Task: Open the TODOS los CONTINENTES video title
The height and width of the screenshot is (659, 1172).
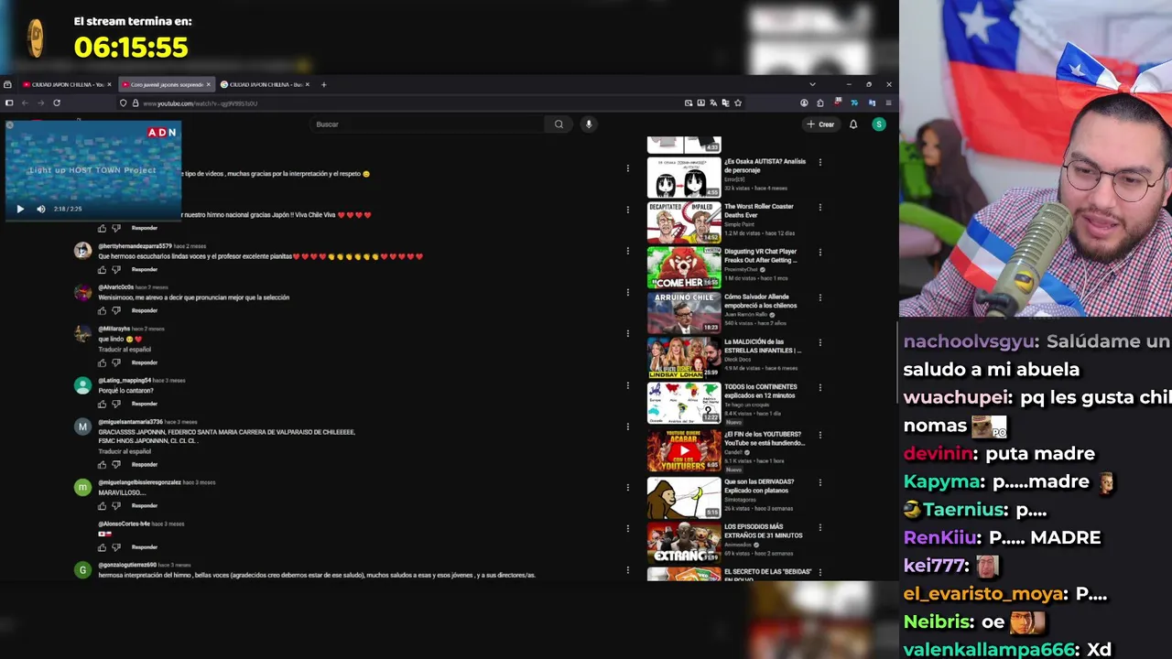Action: click(761, 391)
